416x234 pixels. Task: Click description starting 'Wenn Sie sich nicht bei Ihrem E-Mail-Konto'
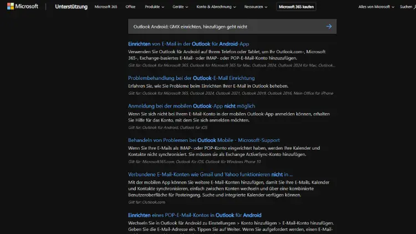[229, 117]
